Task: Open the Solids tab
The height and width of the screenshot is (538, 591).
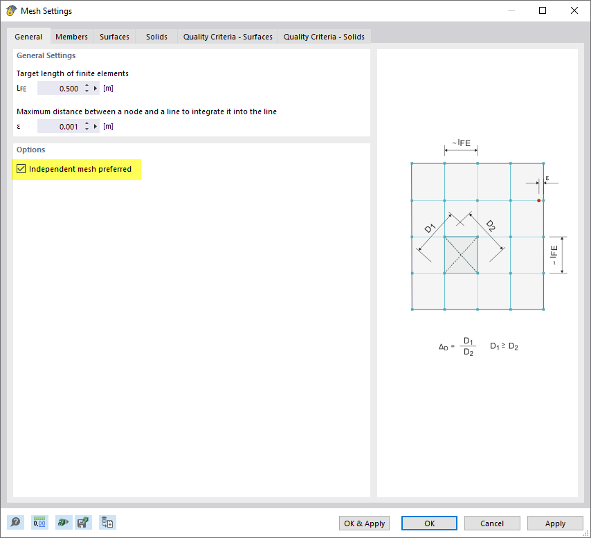Action: coord(157,37)
